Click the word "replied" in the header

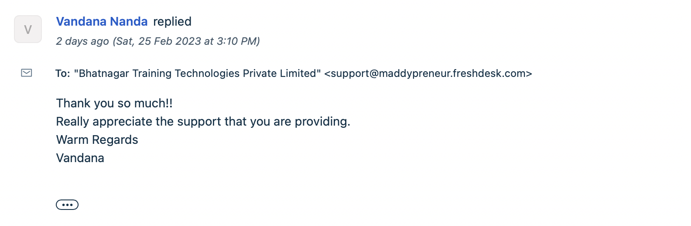(172, 22)
